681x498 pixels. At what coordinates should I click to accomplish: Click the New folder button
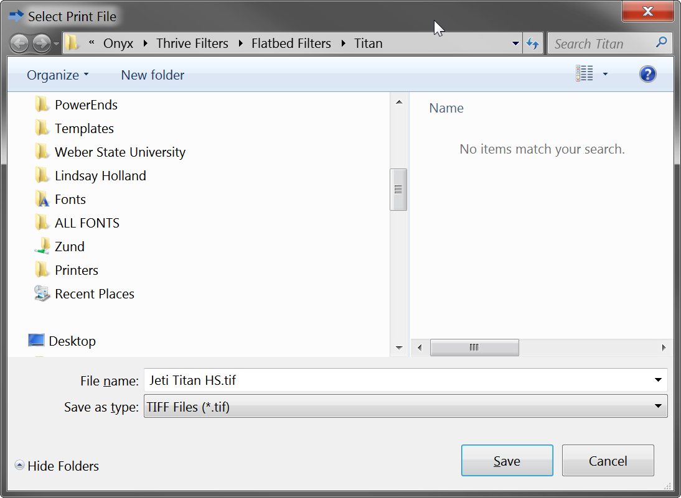click(x=153, y=75)
